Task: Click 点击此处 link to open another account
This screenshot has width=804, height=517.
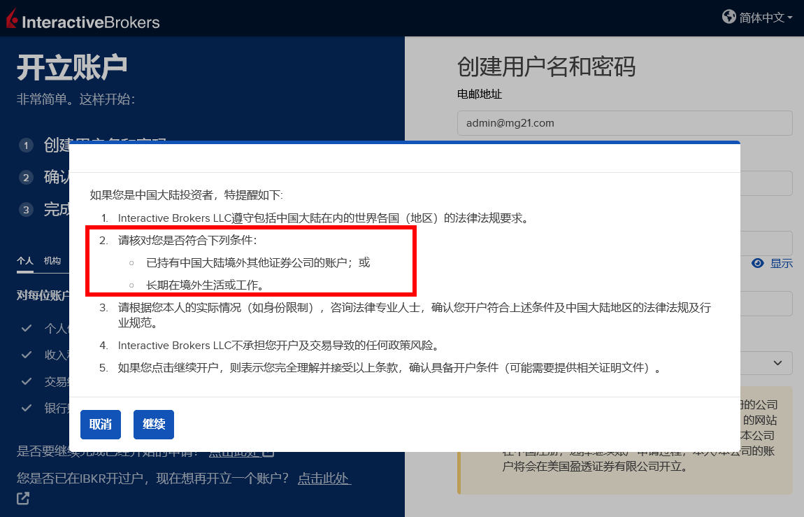Action: (324, 478)
